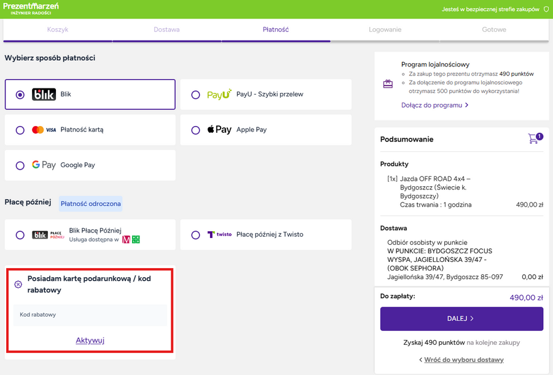Click the Kod rabatowy input field
Screen dimensions: 553x375
90,315
